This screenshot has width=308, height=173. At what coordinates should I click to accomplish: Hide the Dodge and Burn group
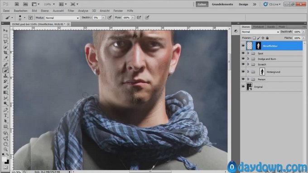pyautogui.click(x=243, y=59)
